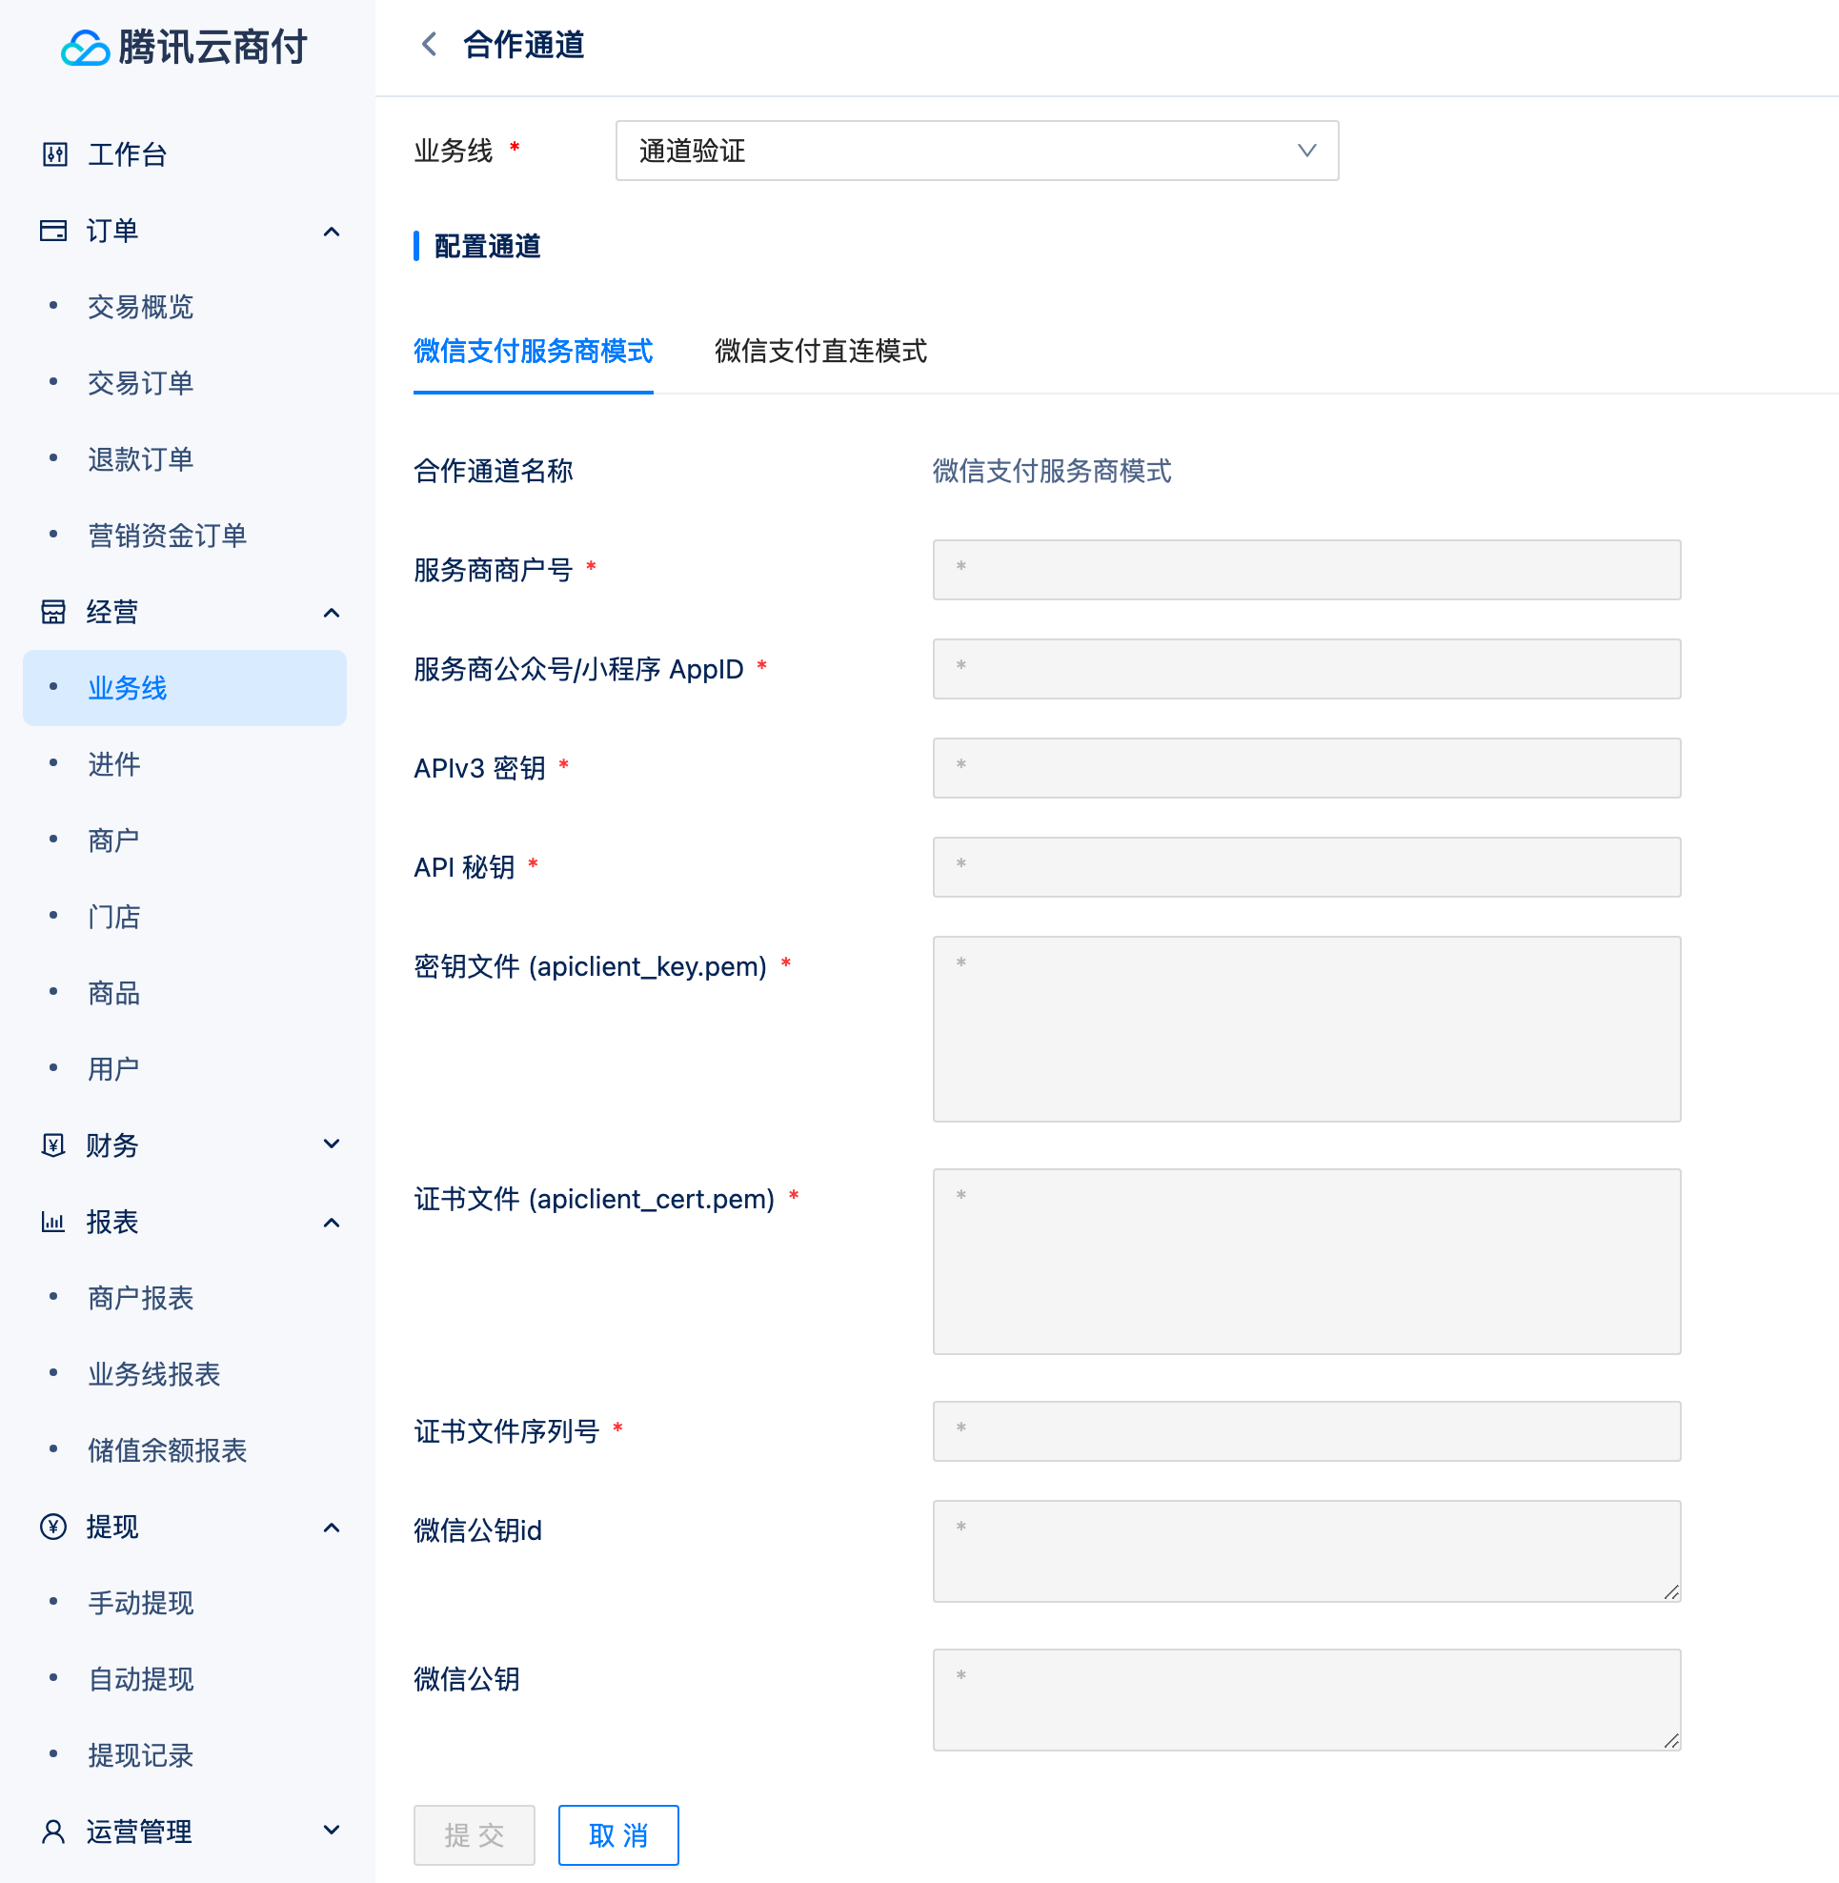The height and width of the screenshot is (1883, 1839).
Task: Select the highlighted 业务线 menu item
Action: point(185,688)
